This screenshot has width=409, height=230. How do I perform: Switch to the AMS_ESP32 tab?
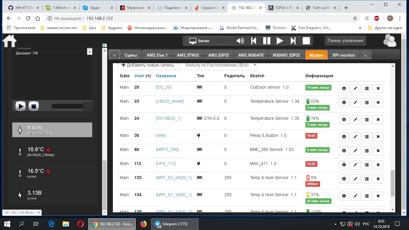pyautogui.click(x=219, y=55)
